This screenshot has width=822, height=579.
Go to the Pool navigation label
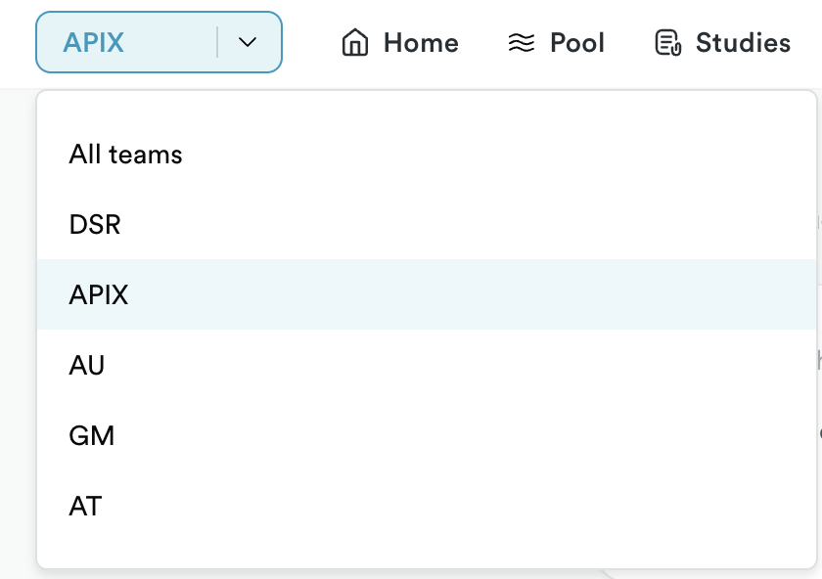[x=577, y=42]
